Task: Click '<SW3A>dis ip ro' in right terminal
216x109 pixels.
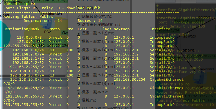Action: [x=173, y=84]
